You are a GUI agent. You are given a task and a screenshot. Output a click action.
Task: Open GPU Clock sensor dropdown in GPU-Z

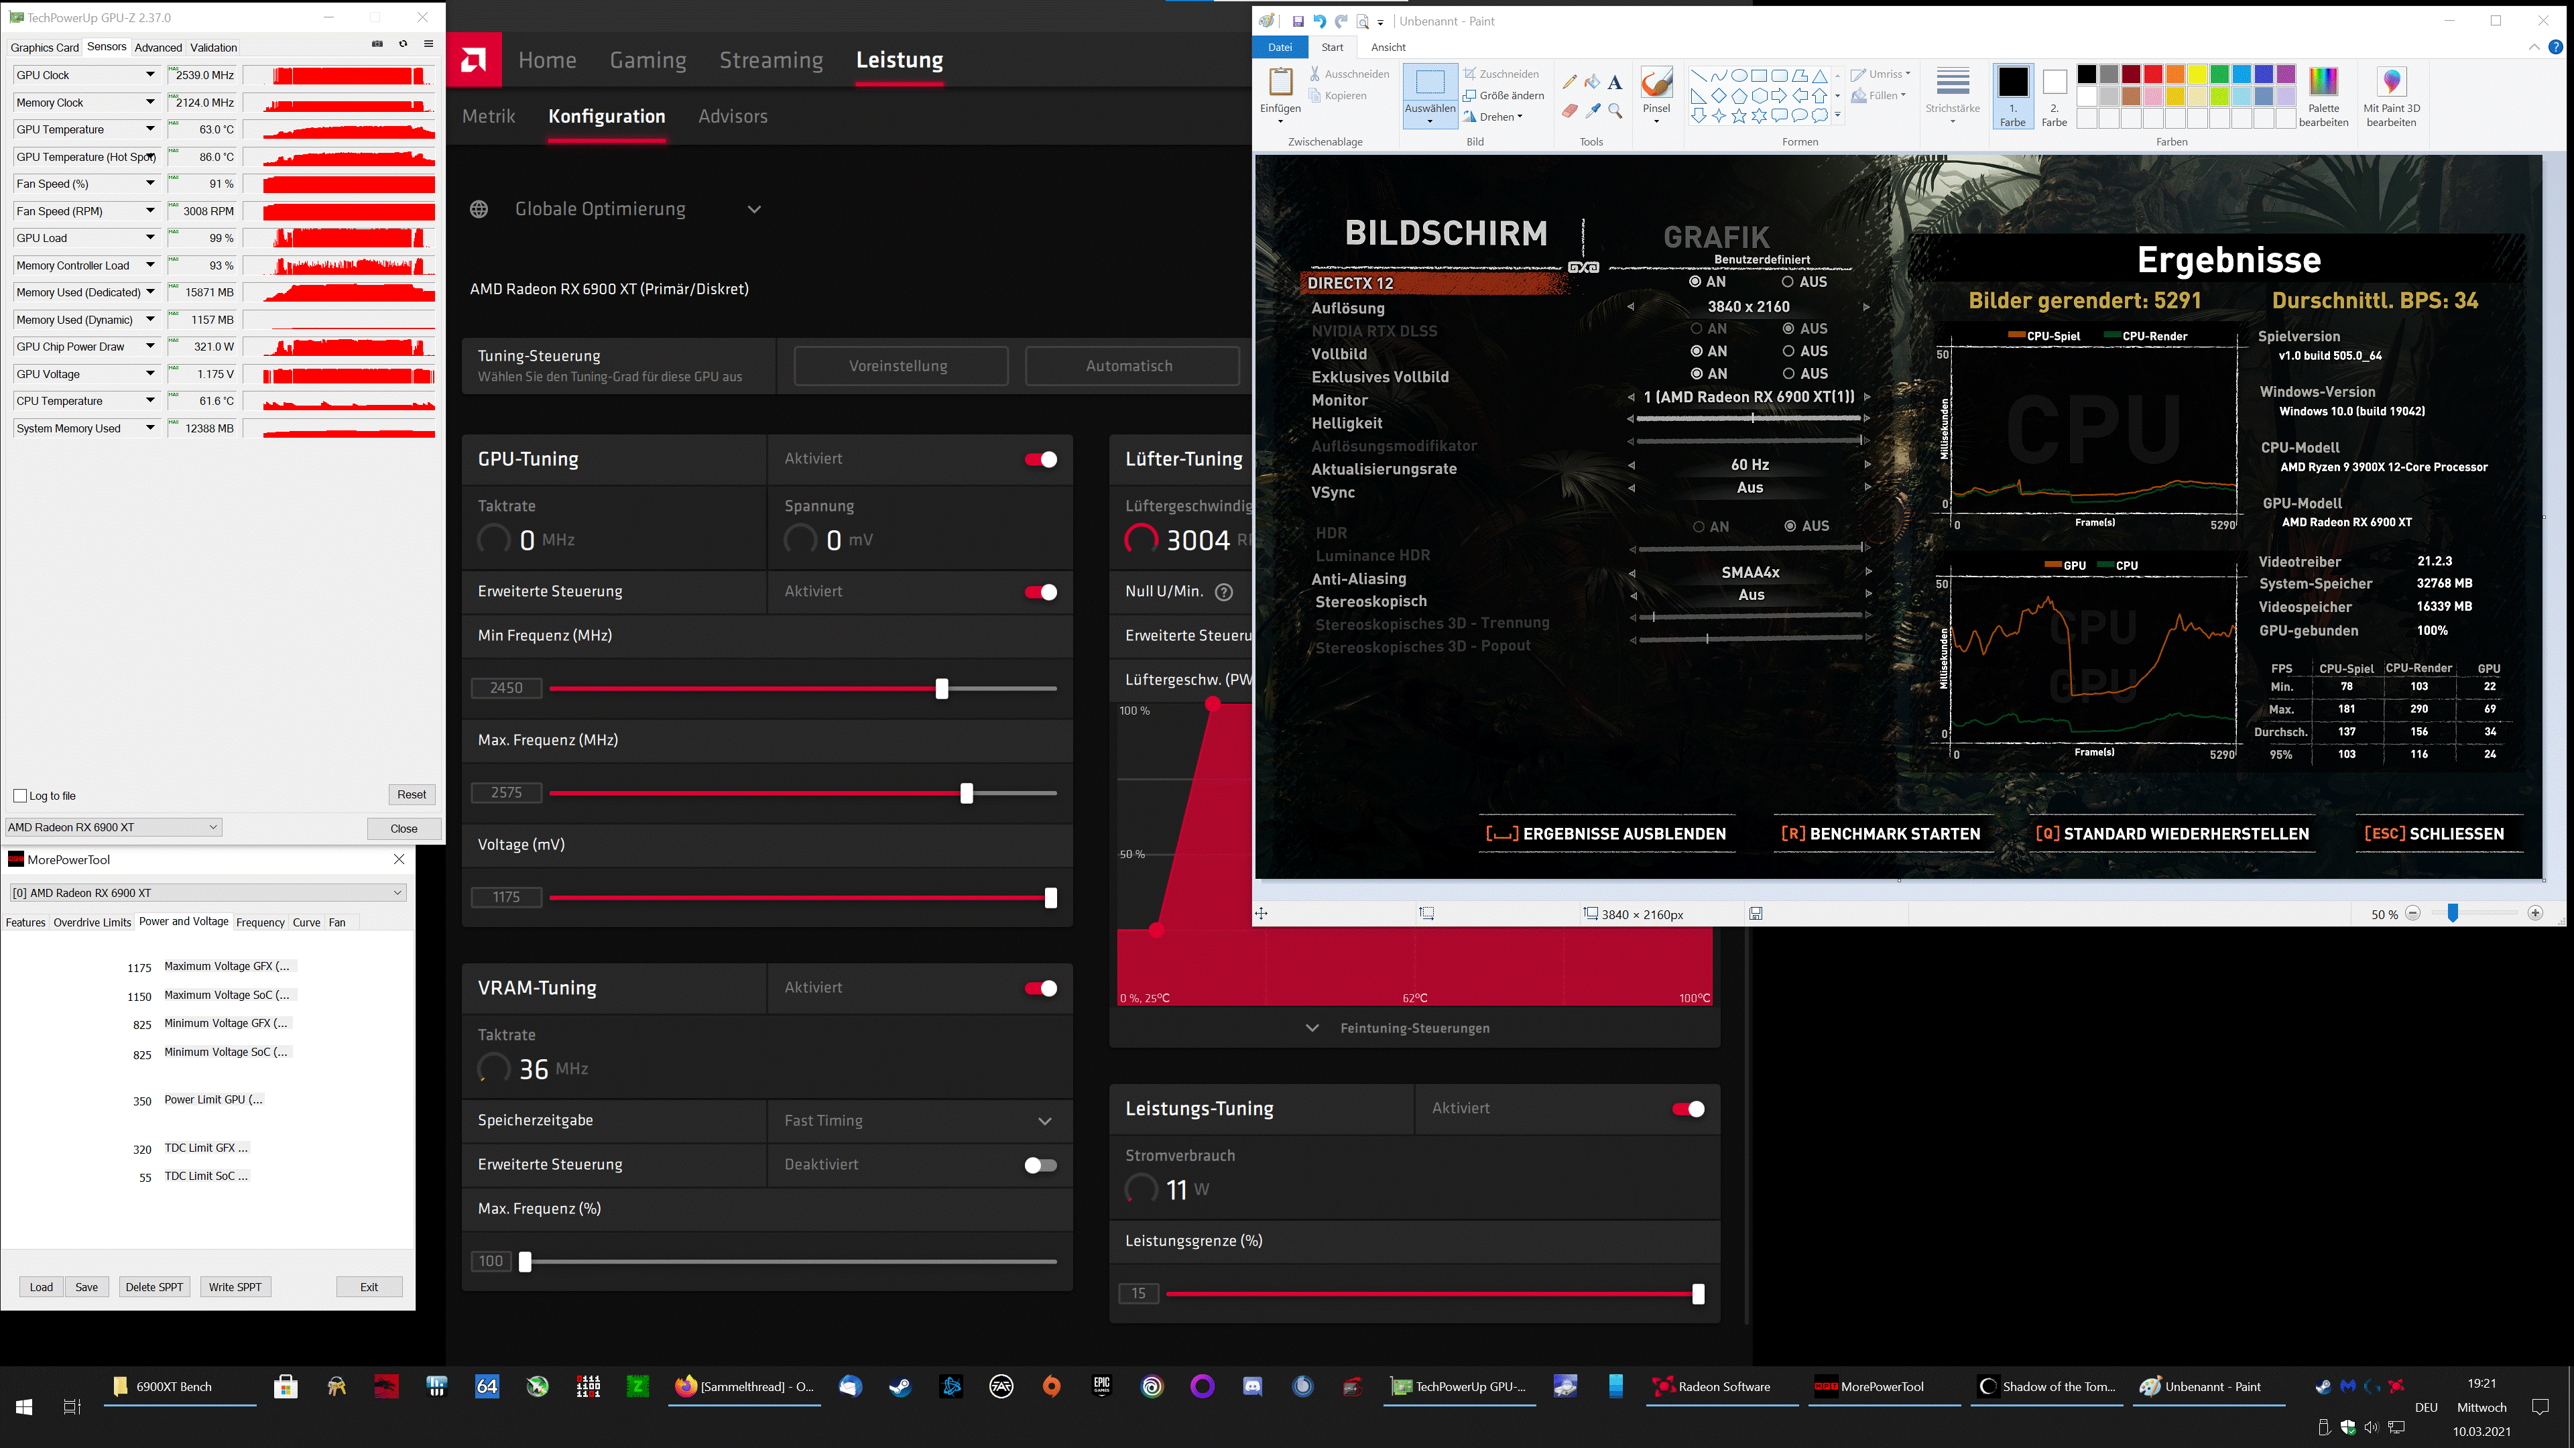(150, 75)
